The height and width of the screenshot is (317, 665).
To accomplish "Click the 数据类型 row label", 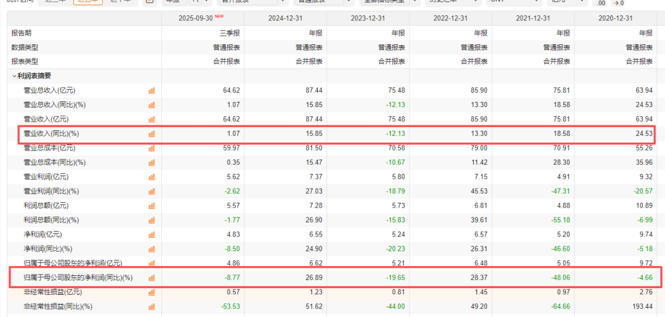I will point(25,47).
